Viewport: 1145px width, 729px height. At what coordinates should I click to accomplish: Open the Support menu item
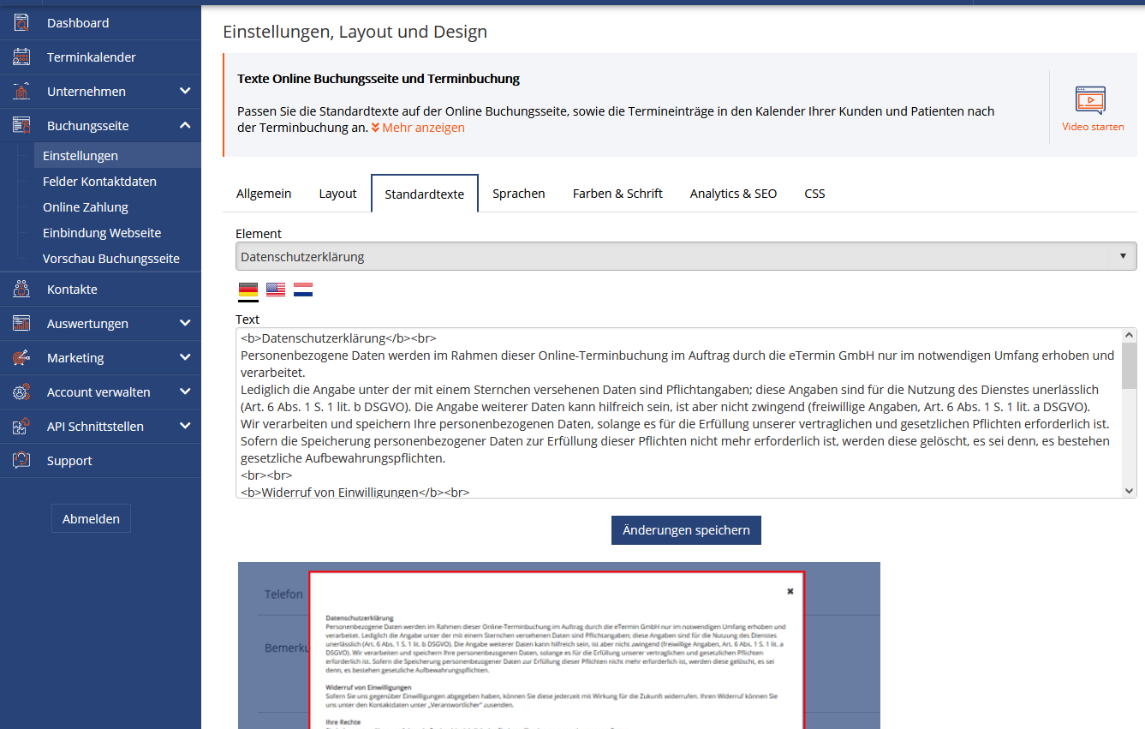pyautogui.click(x=100, y=461)
